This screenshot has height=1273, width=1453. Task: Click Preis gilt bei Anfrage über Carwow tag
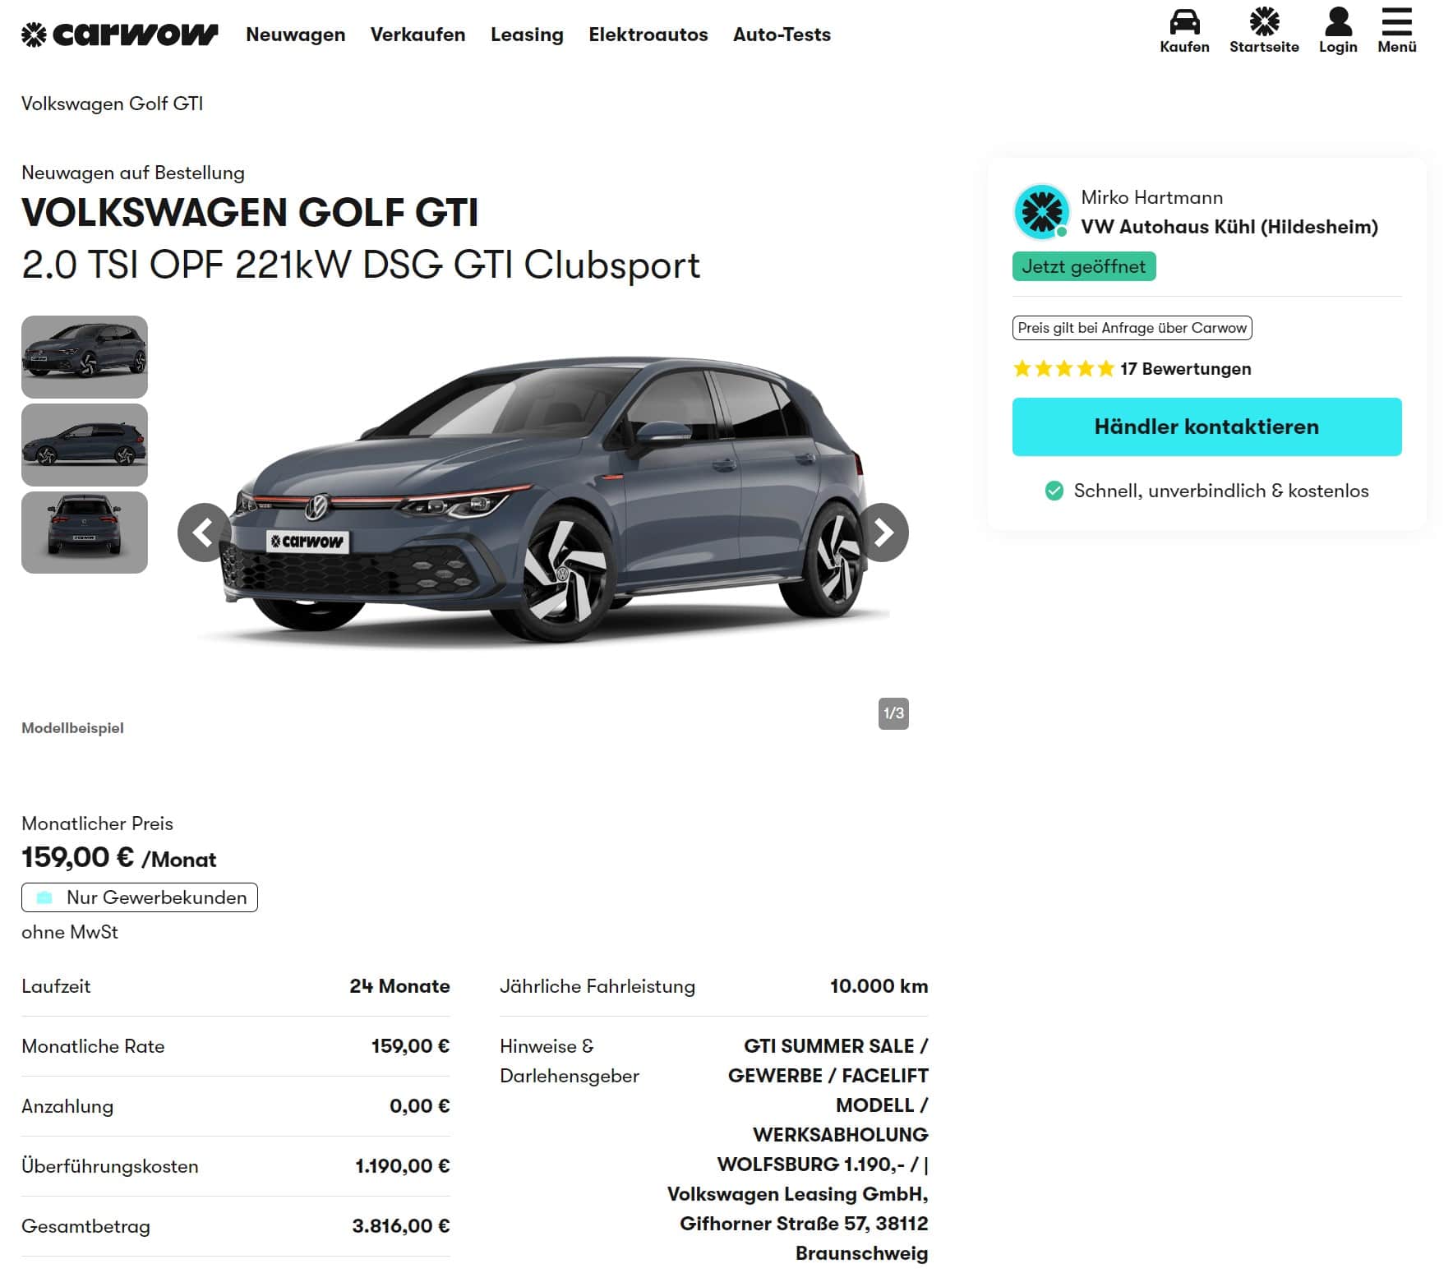point(1132,328)
